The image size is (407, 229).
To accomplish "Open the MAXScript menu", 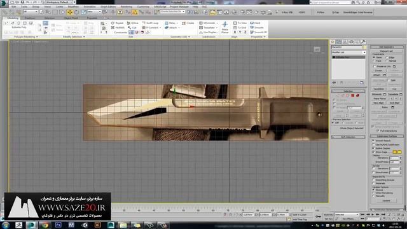I will click(x=160, y=7).
